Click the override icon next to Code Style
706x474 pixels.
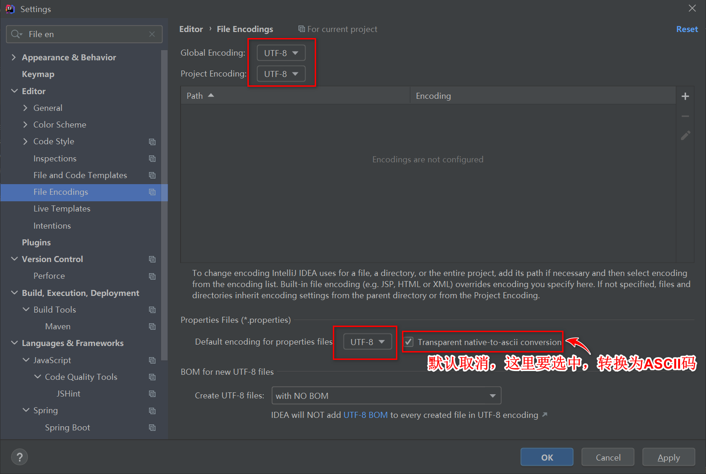coord(152,141)
